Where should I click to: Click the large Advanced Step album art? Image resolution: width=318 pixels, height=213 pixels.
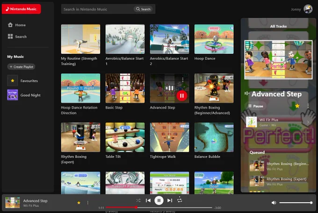[278, 60]
